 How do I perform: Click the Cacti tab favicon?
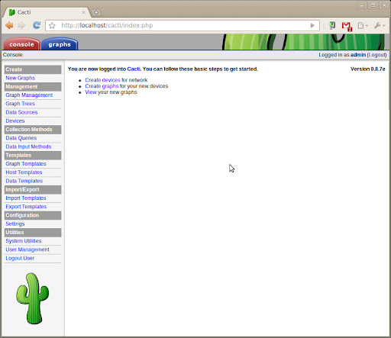click(11, 12)
